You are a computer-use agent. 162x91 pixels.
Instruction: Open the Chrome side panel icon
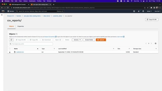pyautogui.click(x=154, y=8)
